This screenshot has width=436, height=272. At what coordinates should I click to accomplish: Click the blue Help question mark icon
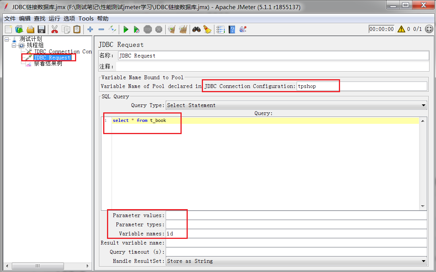coord(232,29)
